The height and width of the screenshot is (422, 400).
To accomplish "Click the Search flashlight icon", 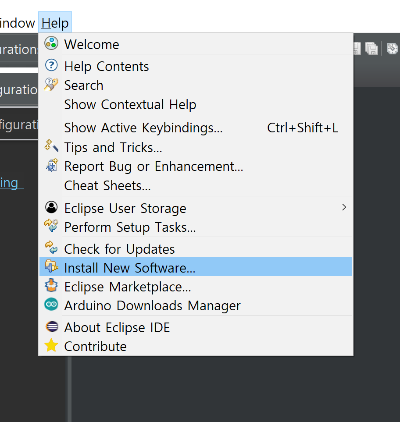I will pyautogui.click(x=51, y=84).
